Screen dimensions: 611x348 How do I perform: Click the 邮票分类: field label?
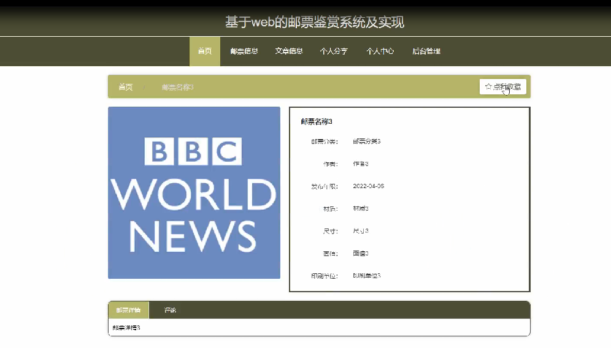click(x=324, y=142)
